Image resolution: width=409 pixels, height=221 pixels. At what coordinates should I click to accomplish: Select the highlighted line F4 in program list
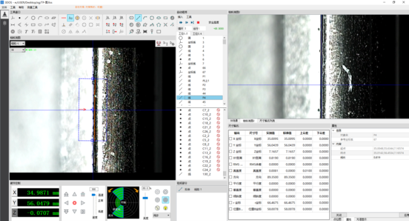click(x=200, y=98)
